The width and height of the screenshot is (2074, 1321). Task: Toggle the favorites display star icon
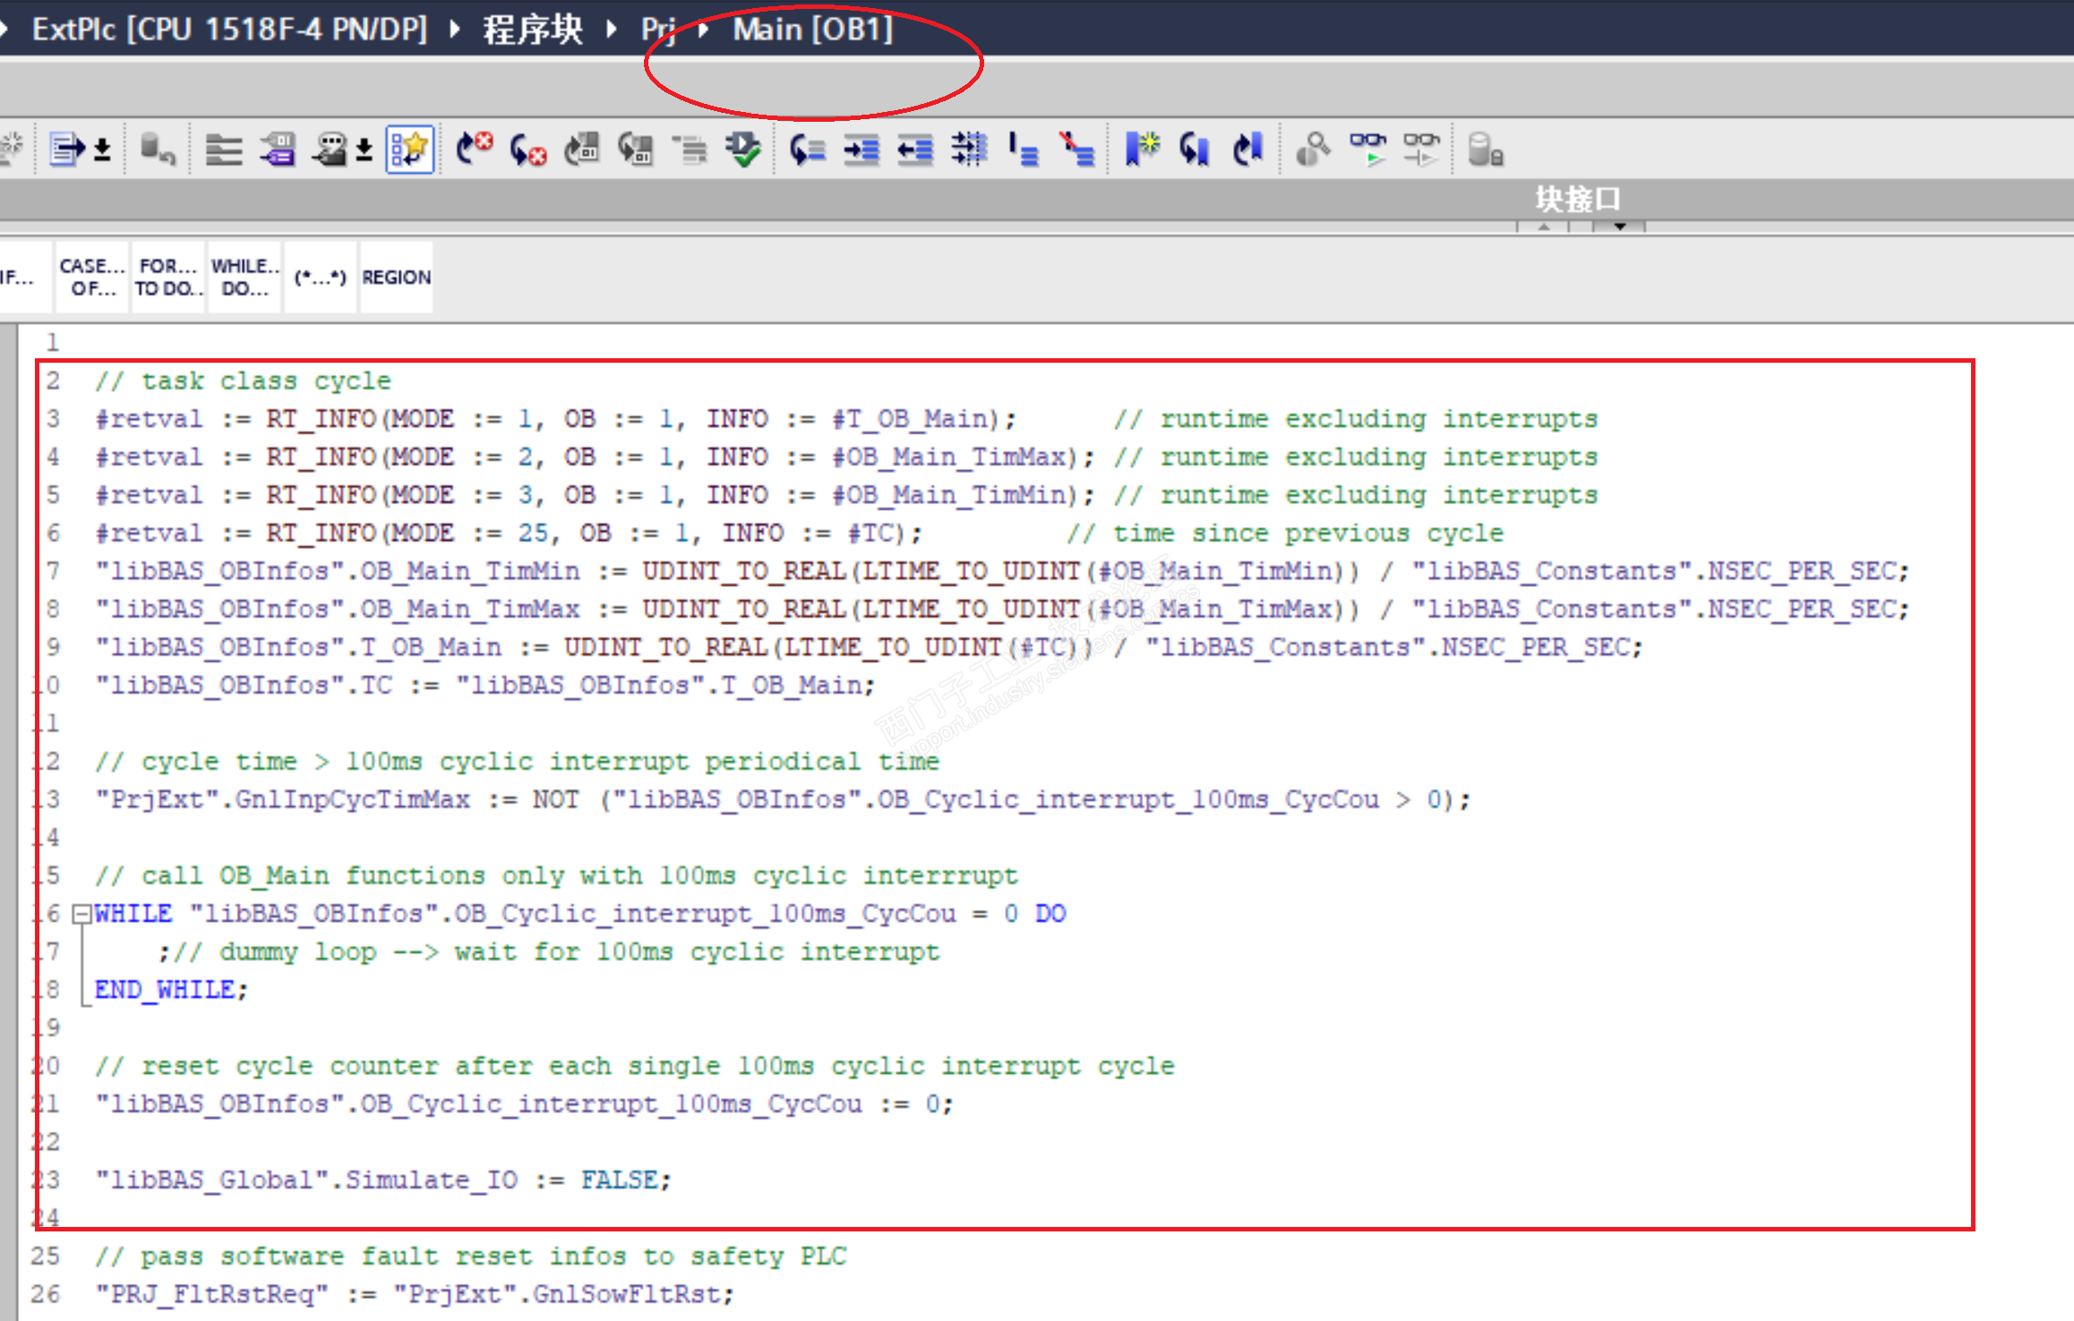(410, 149)
